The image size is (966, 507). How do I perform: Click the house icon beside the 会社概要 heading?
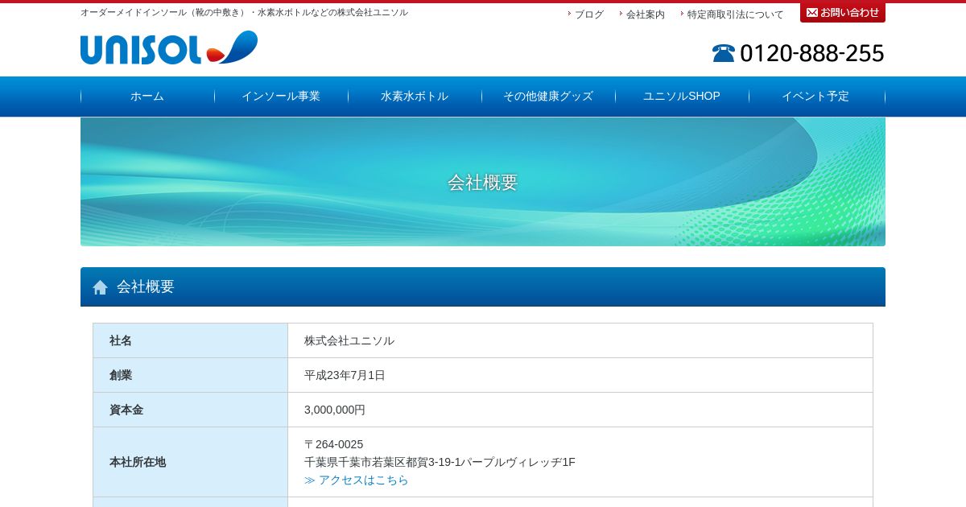pos(100,287)
